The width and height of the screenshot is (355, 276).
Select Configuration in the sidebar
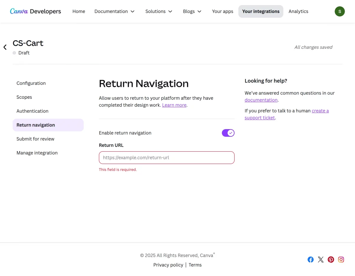[48, 83]
